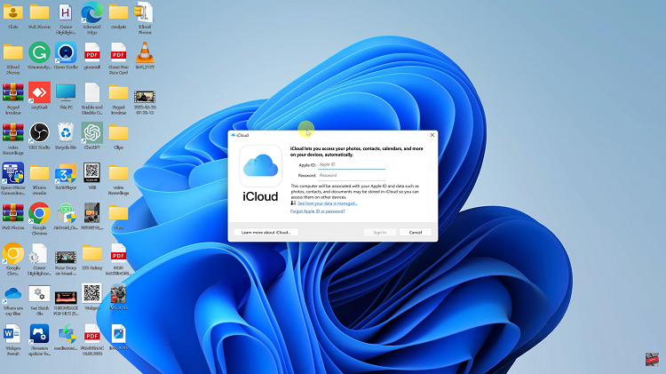The image size is (666, 374).
Task: Launch Google Chrome shortcut
Action: click(x=39, y=219)
